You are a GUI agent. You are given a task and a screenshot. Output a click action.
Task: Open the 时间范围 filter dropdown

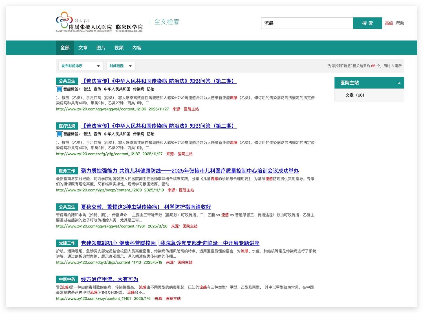(121, 66)
